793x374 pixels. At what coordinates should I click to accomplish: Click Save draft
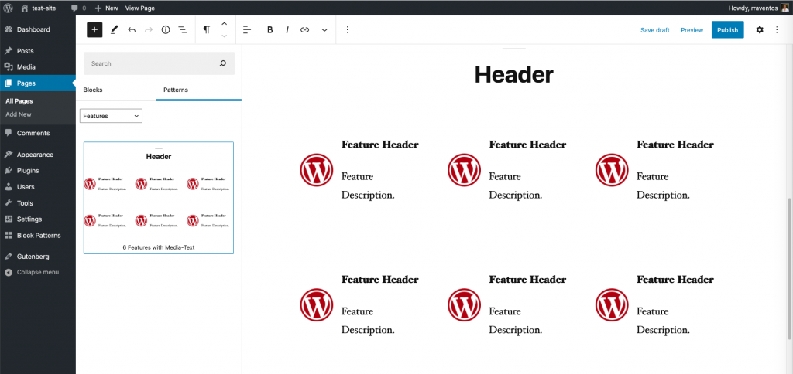pos(655,30)
